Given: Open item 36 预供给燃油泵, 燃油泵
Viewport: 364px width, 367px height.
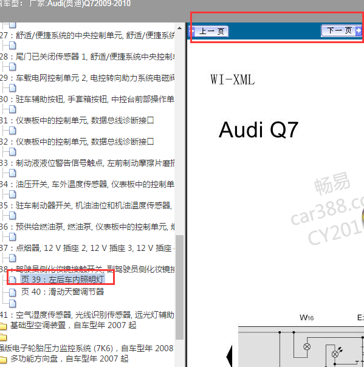Looking at the screenshot, I should click(x=87, y=227).
